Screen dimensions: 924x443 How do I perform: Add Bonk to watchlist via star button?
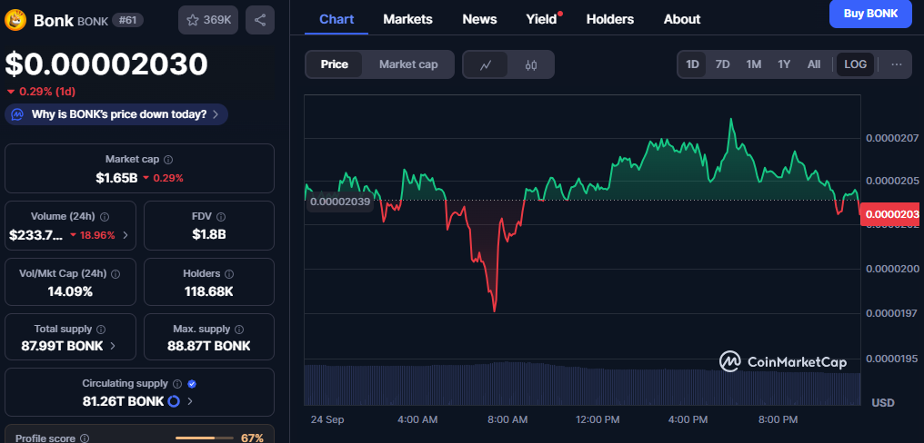point(208,19)
